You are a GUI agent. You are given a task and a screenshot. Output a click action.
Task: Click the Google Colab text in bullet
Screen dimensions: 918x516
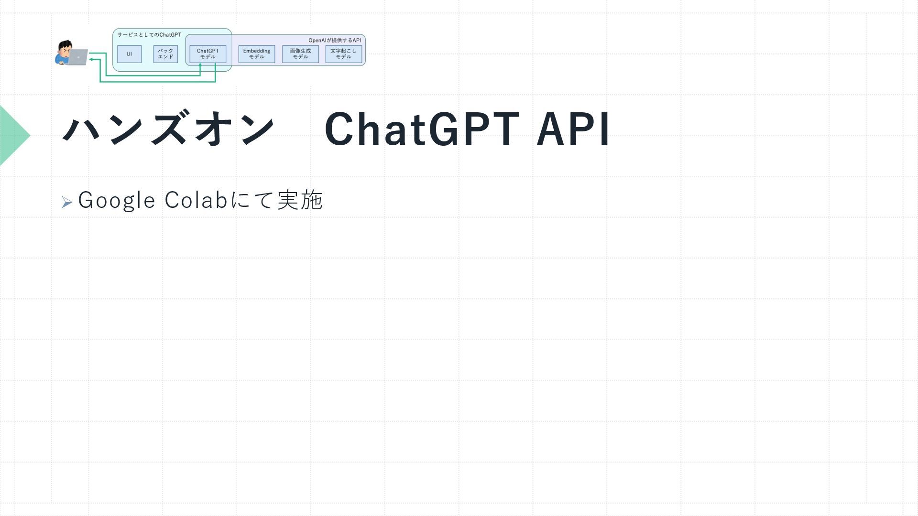point(152,200)
